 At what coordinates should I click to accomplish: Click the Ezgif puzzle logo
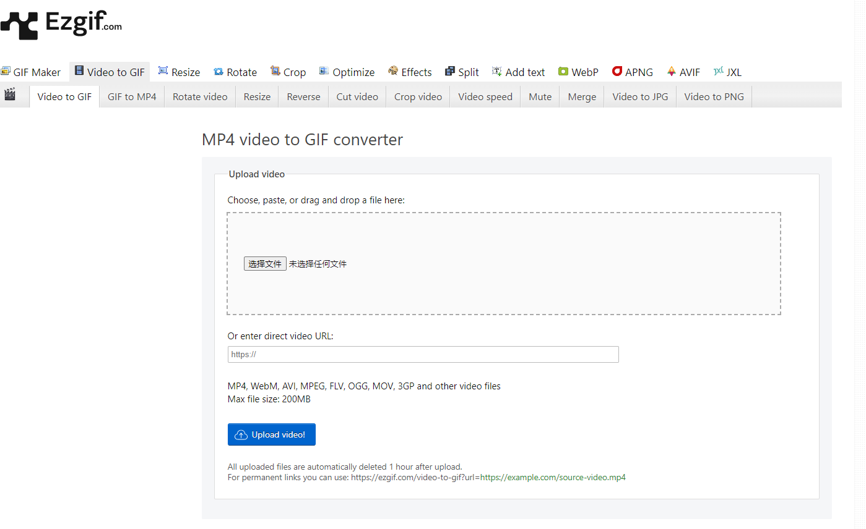coord(20,25)
